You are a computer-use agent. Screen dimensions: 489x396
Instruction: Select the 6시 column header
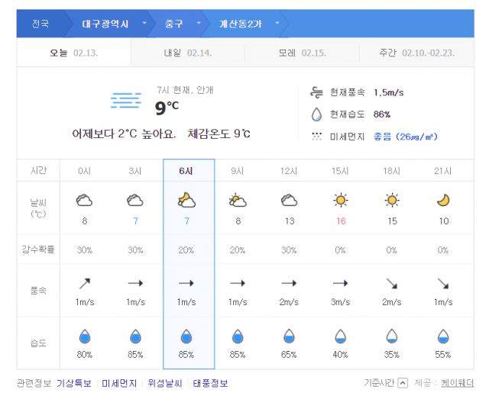coord(186,171)
